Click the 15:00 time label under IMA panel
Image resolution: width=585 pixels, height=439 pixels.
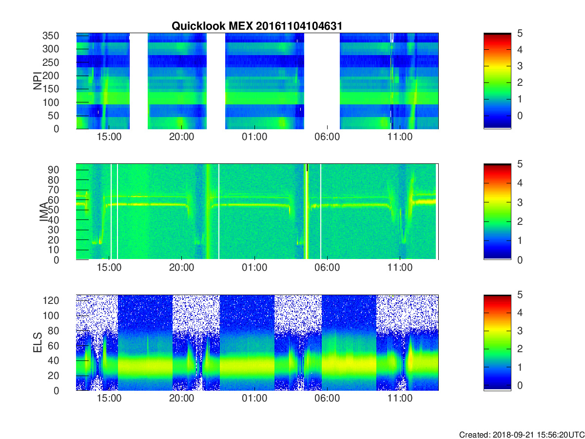point(109,268)
